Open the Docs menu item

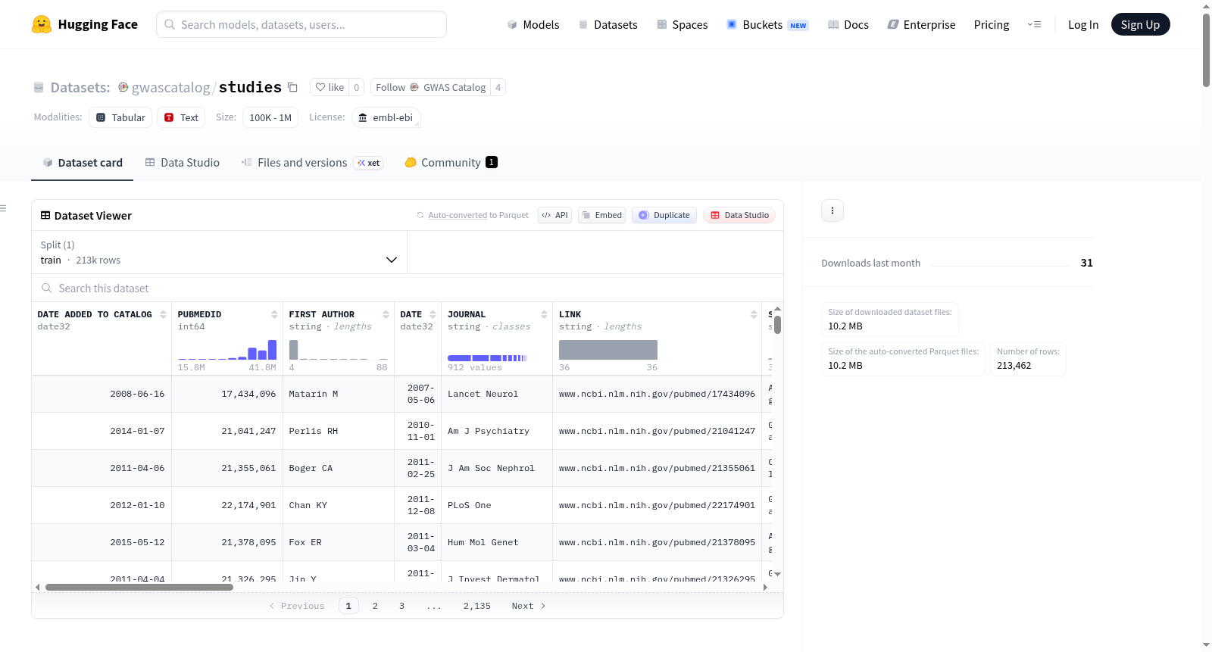click(x=848, y=24)
